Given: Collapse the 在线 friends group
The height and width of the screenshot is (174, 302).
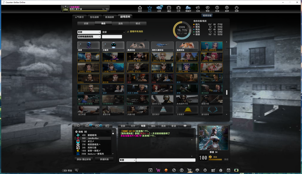Looking at the screenshot, I should (76, 132).
